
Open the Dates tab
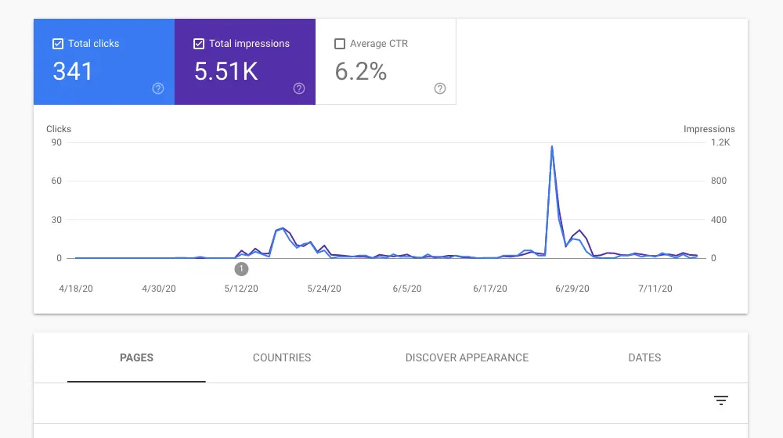pos(644,357)
